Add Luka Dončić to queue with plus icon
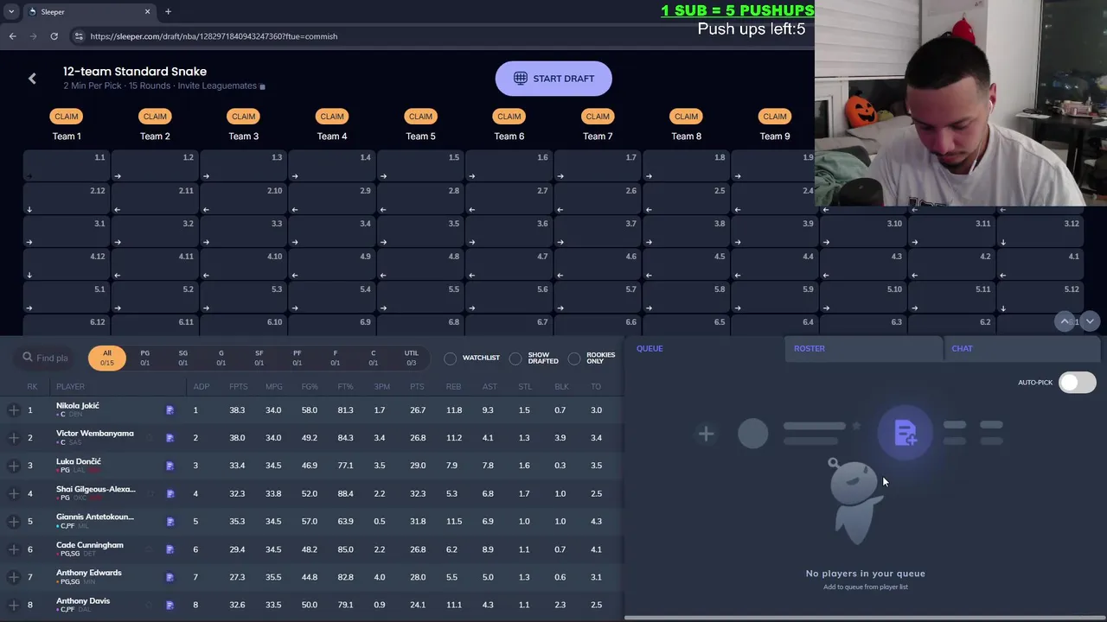Image resolution: width=1107 pixels, height=622 pixels. tap(14, 466)
